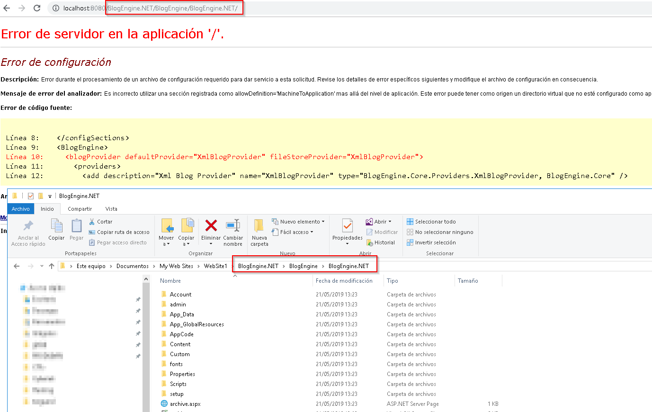Go forward in Explorer navigation
Screen dimensions: 652x412
(x=30, y=266)
